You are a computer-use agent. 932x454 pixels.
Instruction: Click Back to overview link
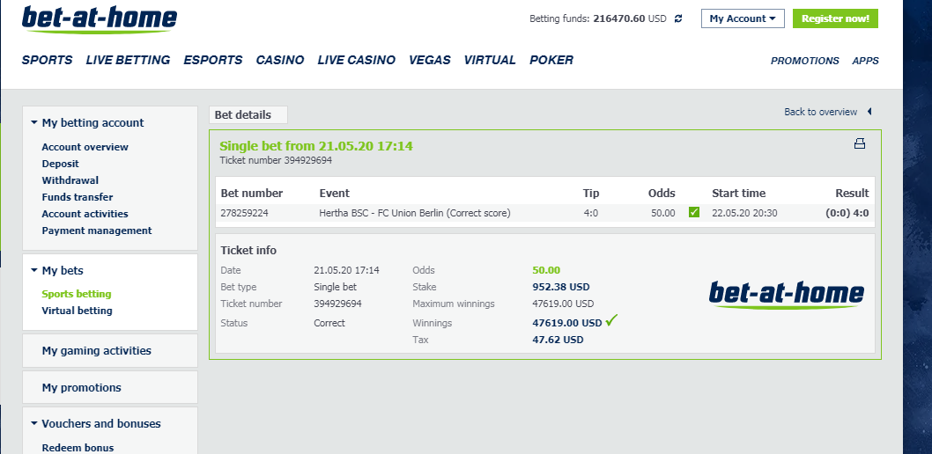820,112
